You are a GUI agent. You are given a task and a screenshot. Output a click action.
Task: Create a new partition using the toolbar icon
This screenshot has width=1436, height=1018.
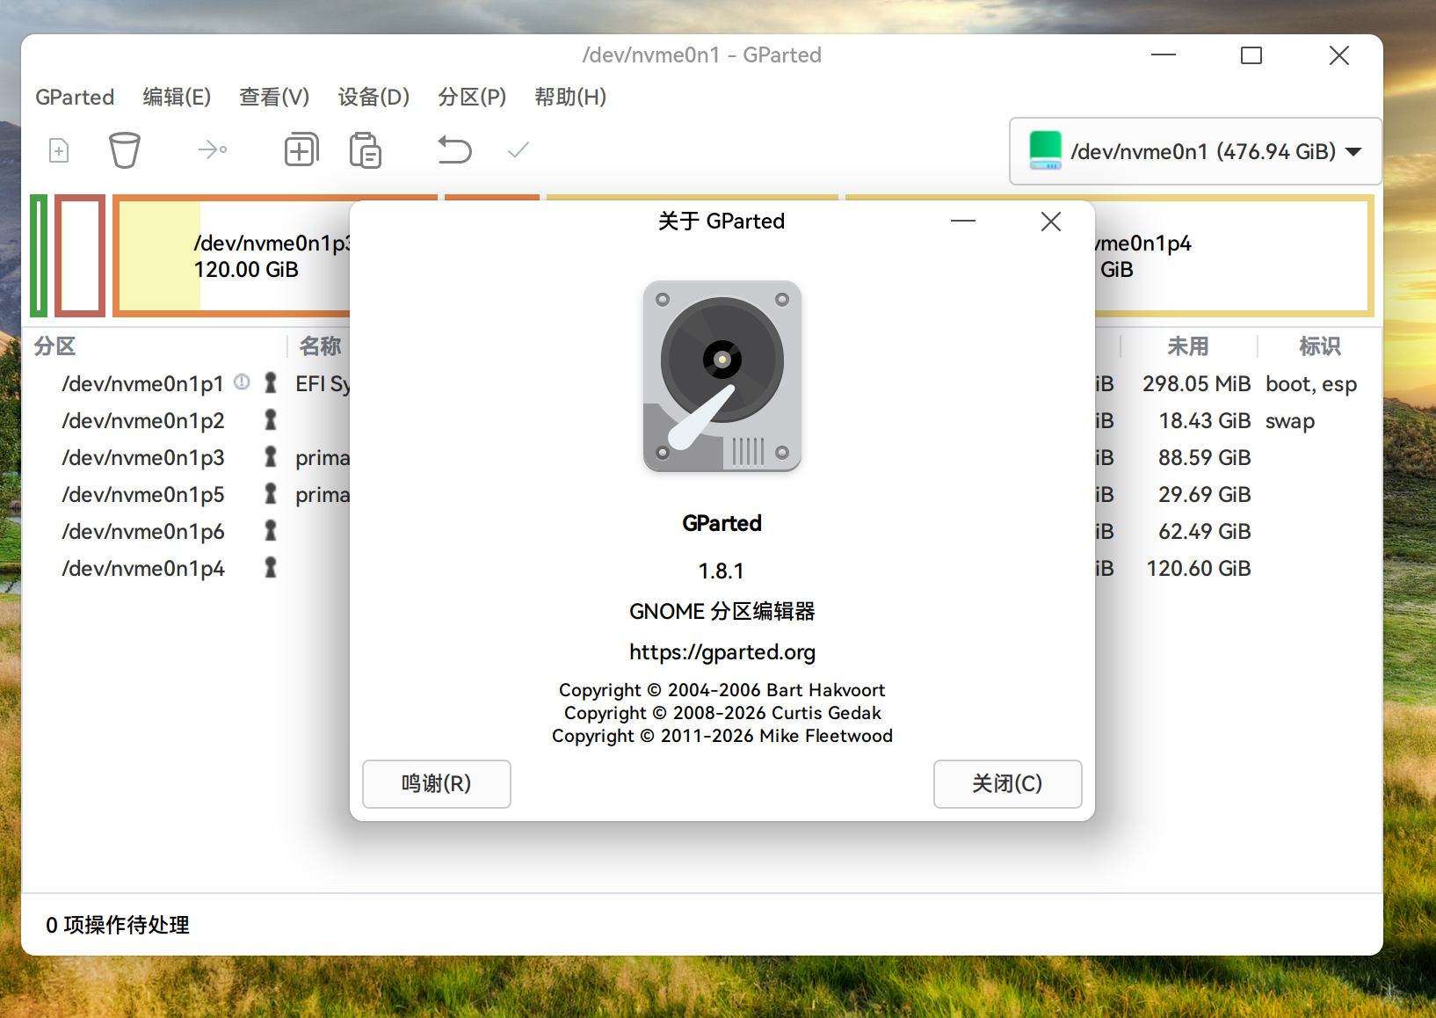click(x=58, y=149)
